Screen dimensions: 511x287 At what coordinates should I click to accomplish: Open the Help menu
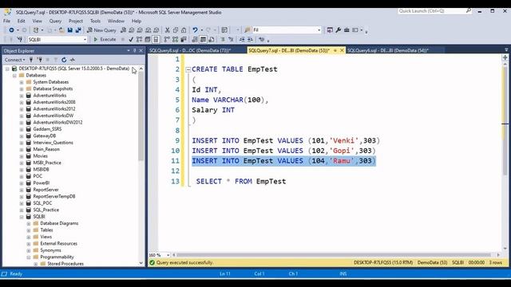coord(137,21)
